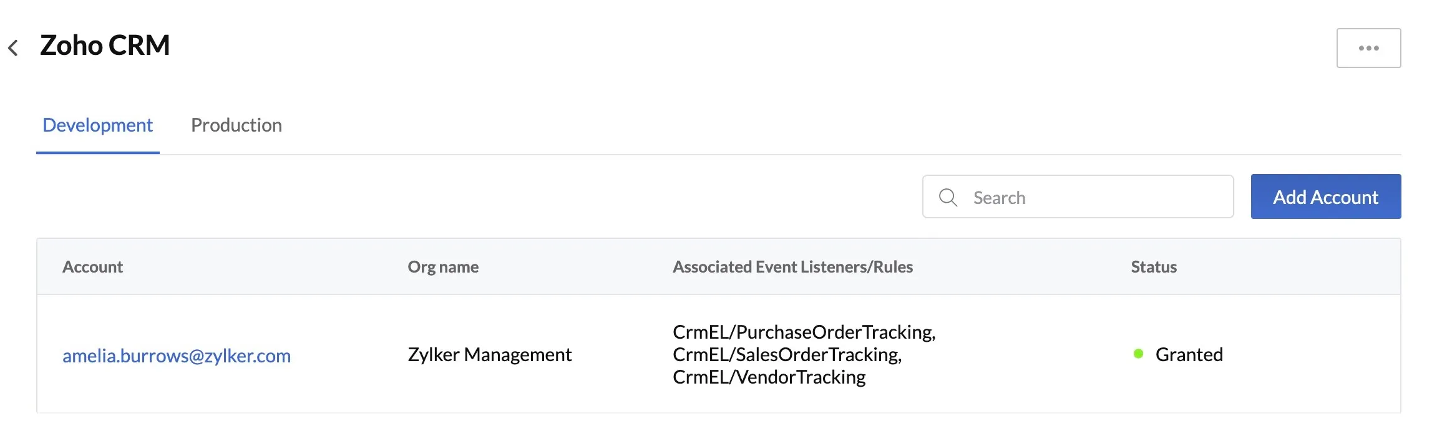Click the Account column header
Image resolution: width=1437 pixels, height=426 pixels.
click(92, 266)
